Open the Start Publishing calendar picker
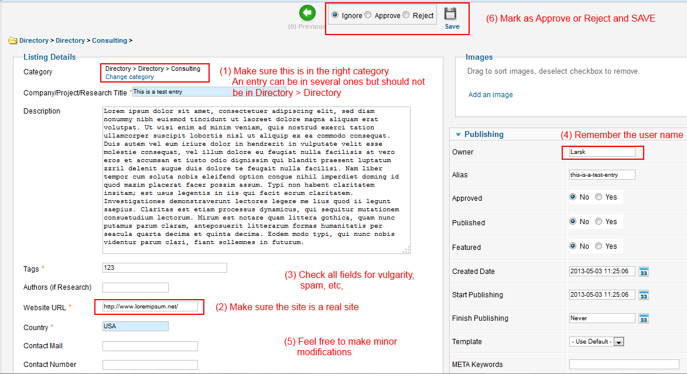The width and height of the screenshot is (687, 374). [644, 295]
